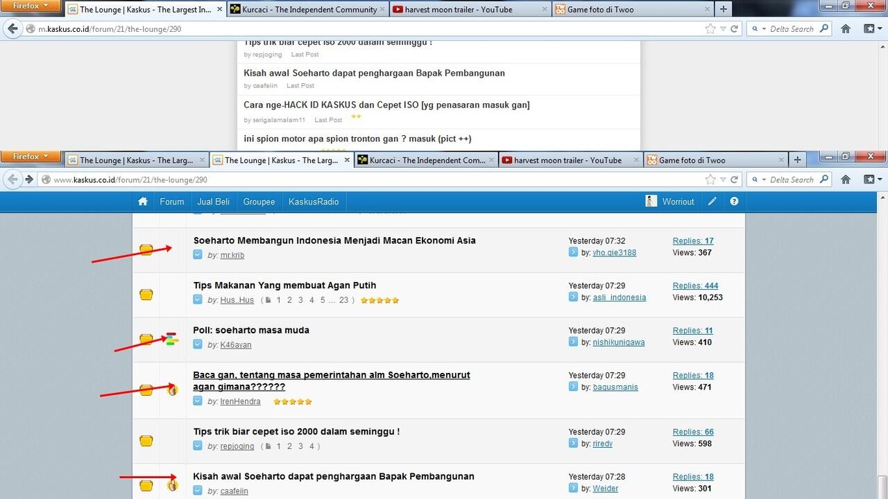The image size is (888, 499).
Task: Open KaskusRadio in Kaskus navbar
Action: 314,202
